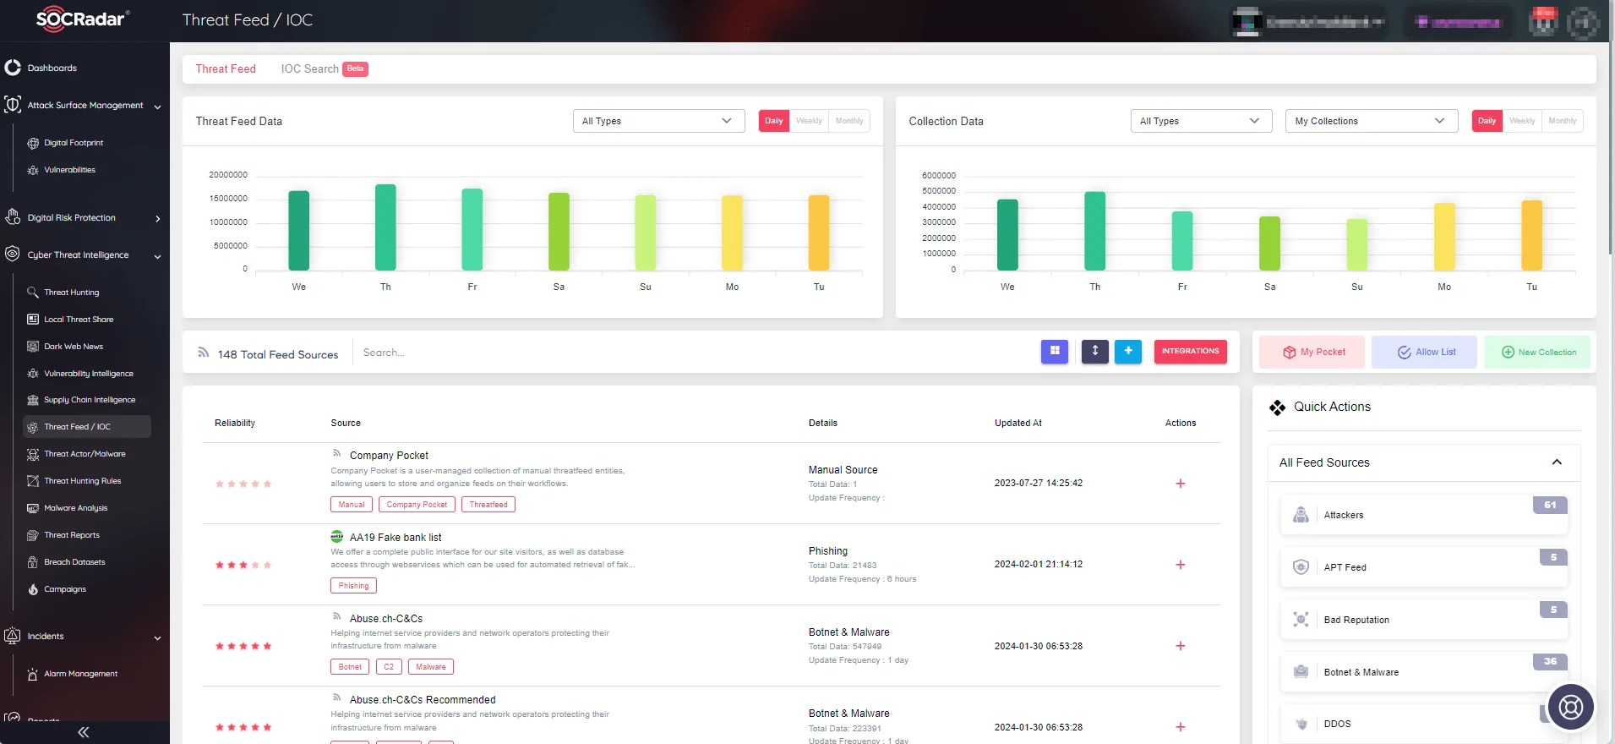
Task: Click the Thursday bar in Threat Feed chart
Action: coord(385,227)
